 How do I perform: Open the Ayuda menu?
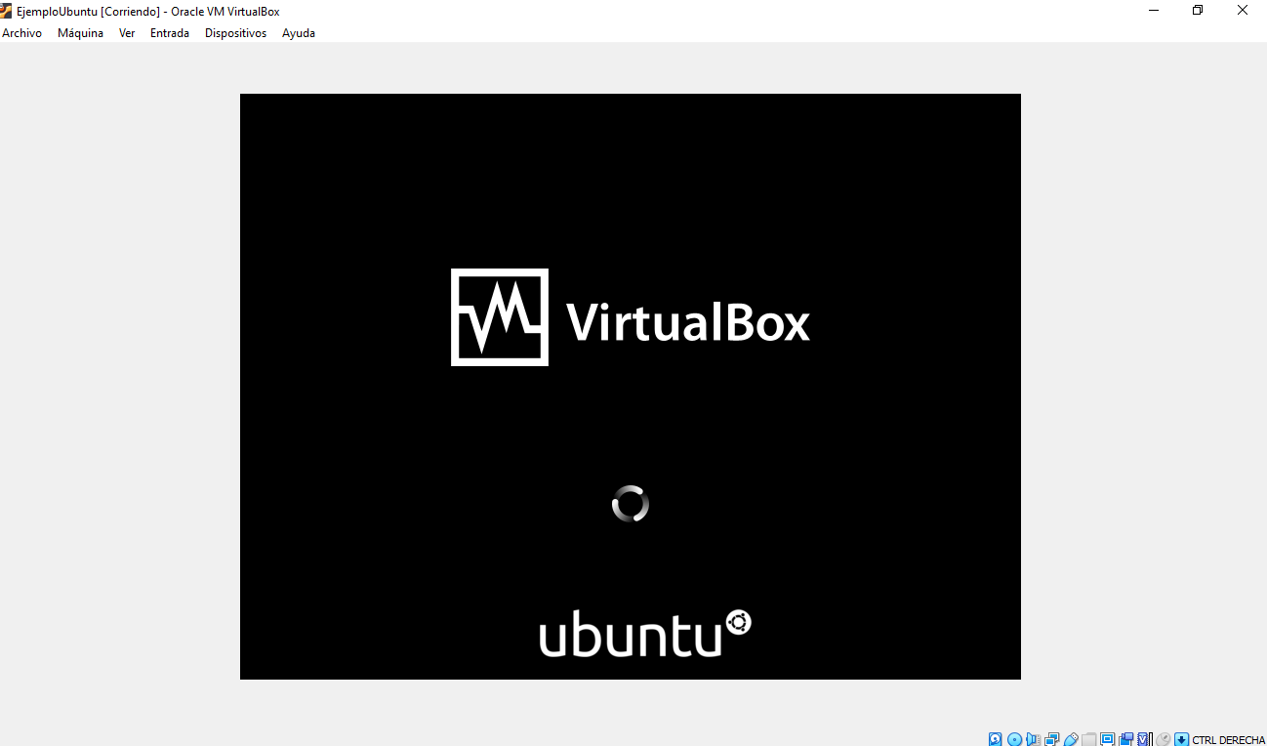click(x=299, y=33)
